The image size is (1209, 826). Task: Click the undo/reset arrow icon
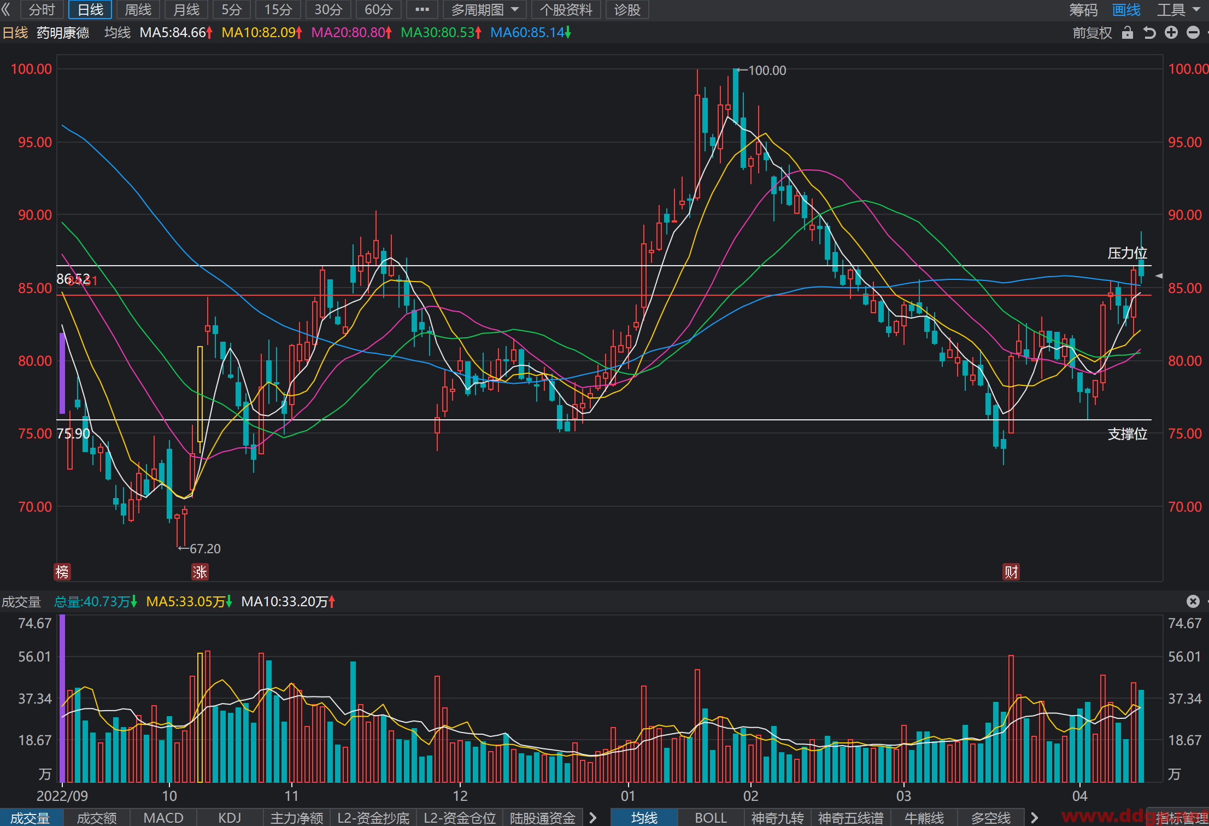[x=1149, y=33]
